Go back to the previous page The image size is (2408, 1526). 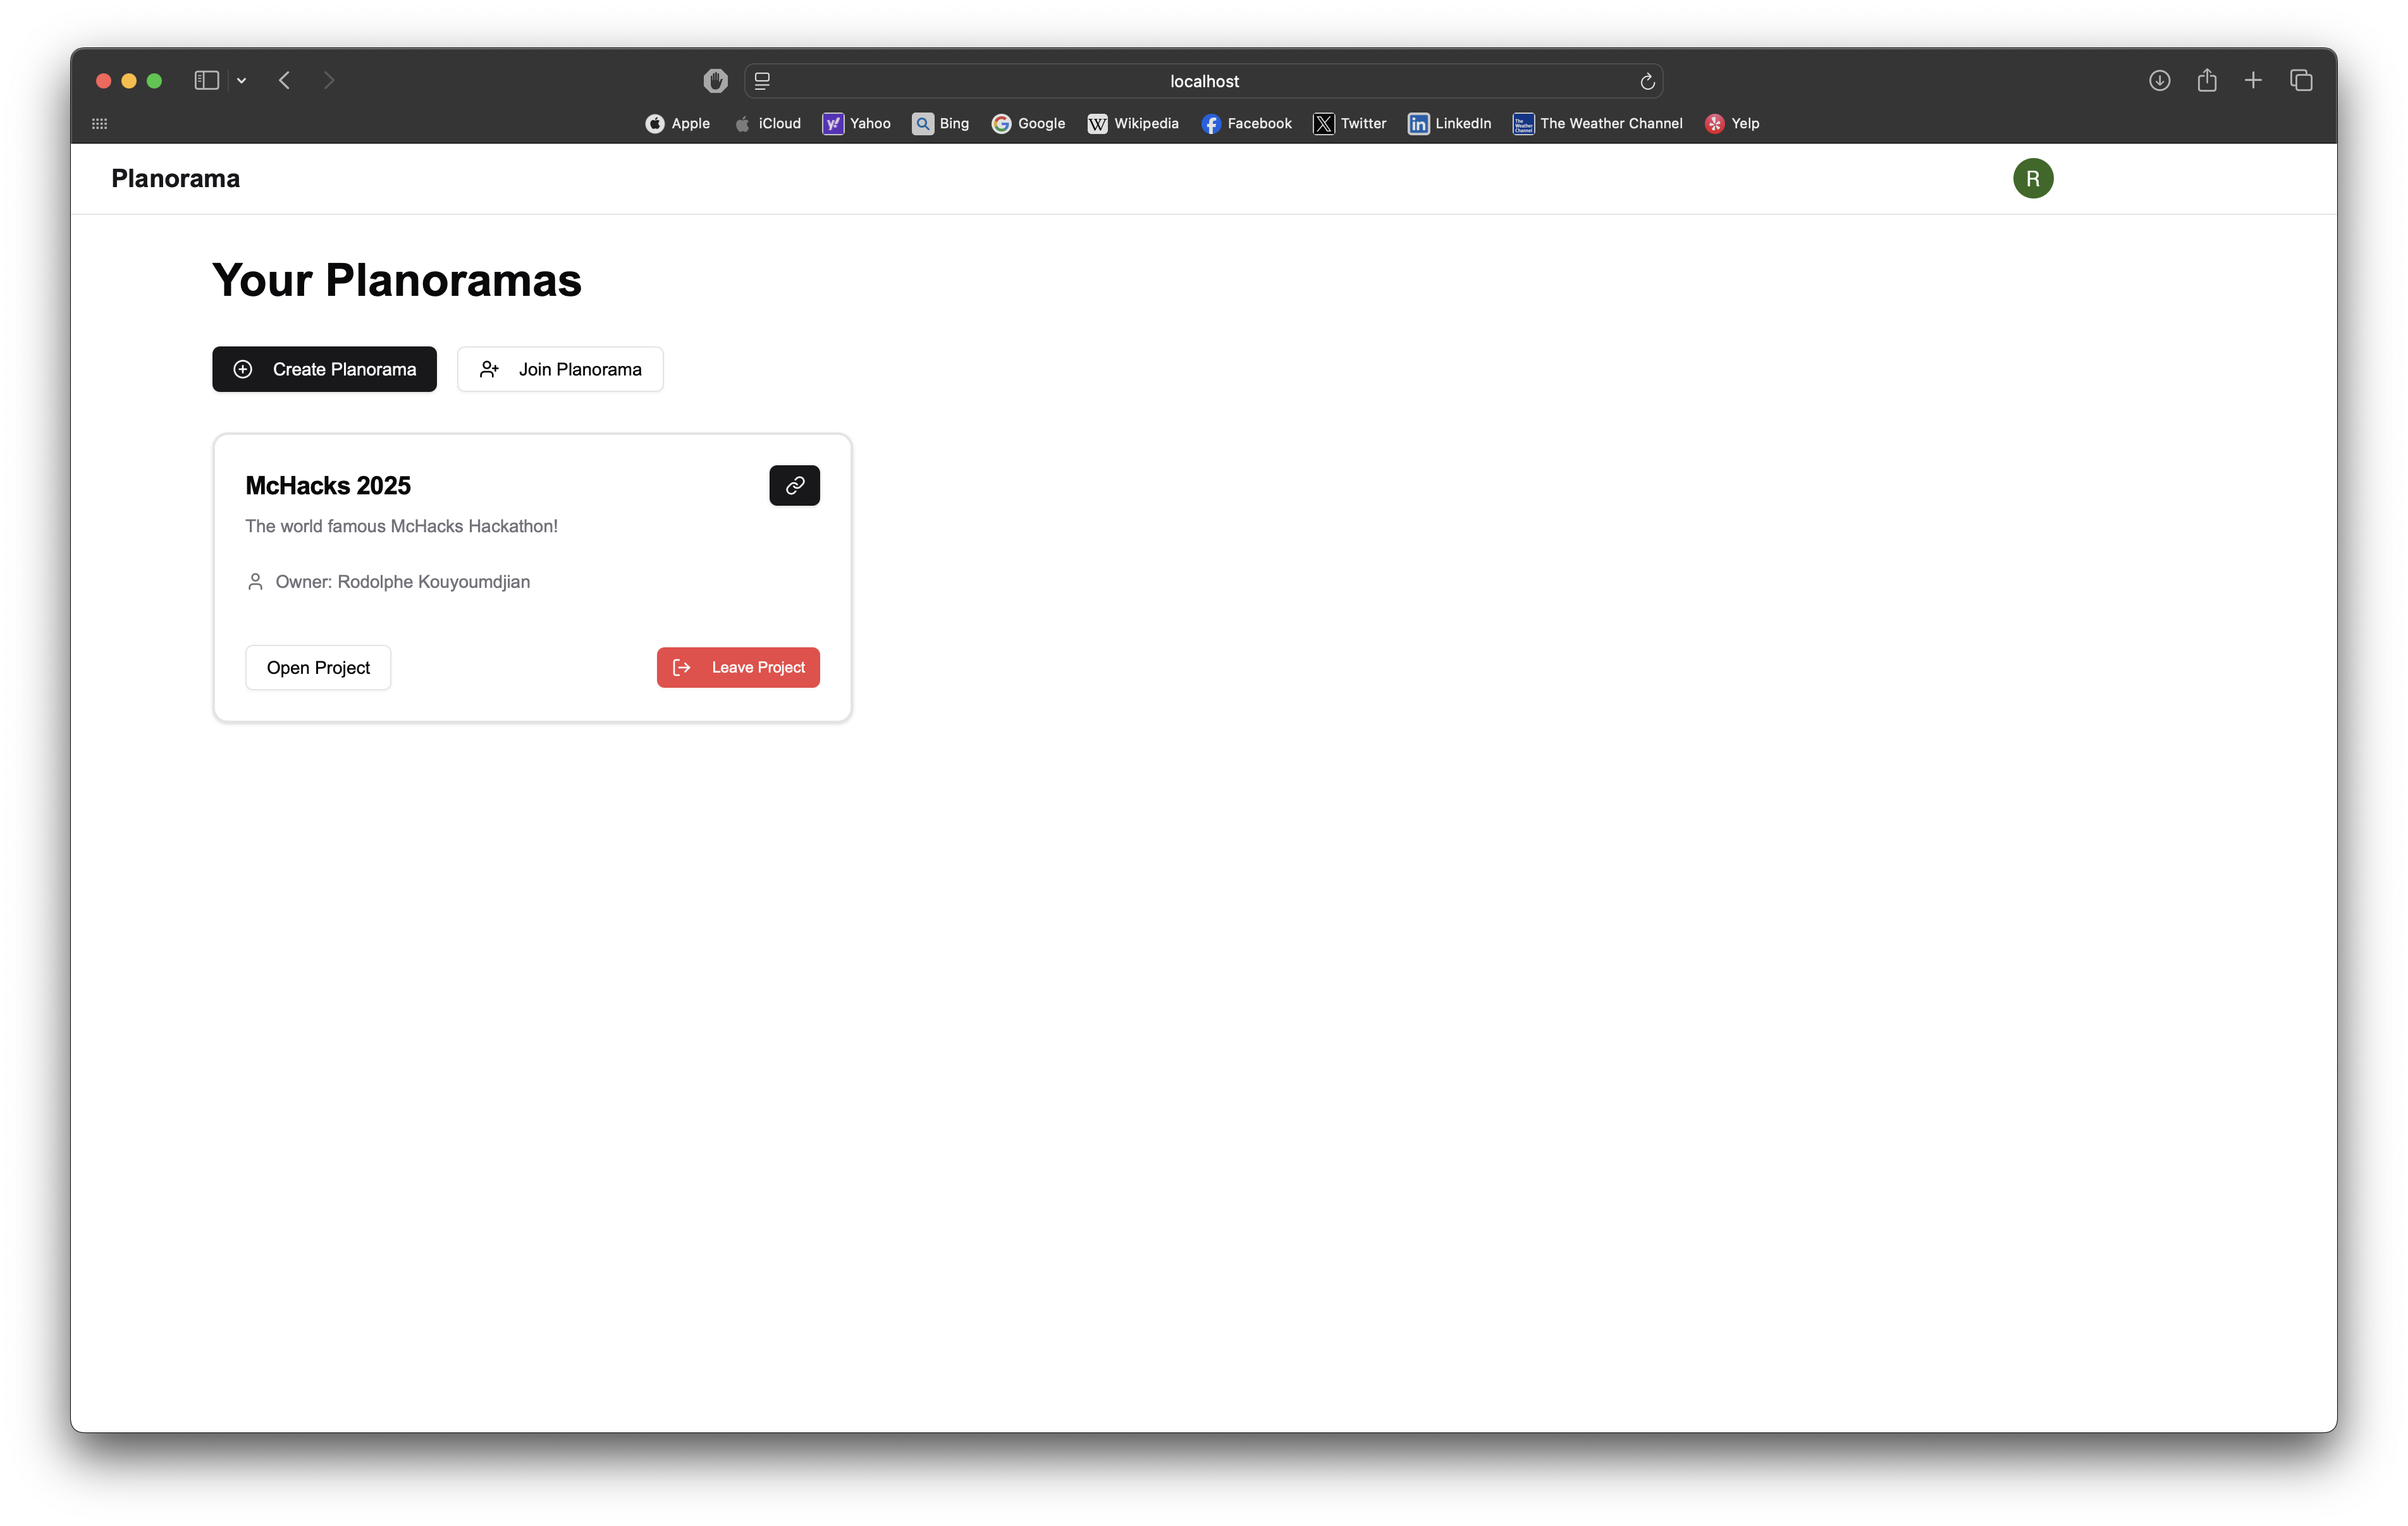(x=284, y=80)
